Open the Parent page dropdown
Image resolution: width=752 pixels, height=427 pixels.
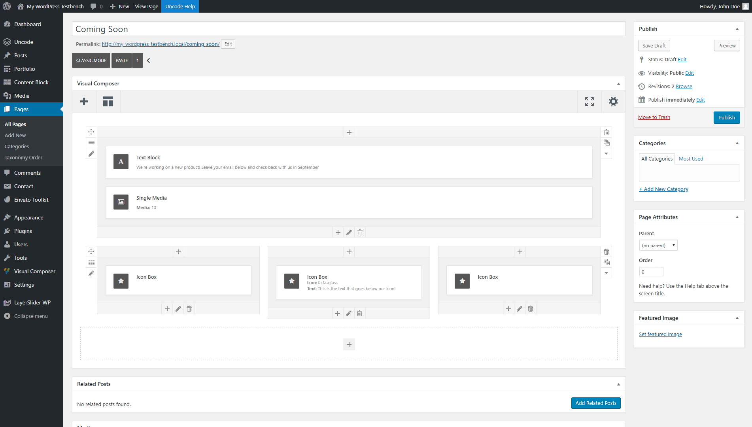click(x=658, y=245)
